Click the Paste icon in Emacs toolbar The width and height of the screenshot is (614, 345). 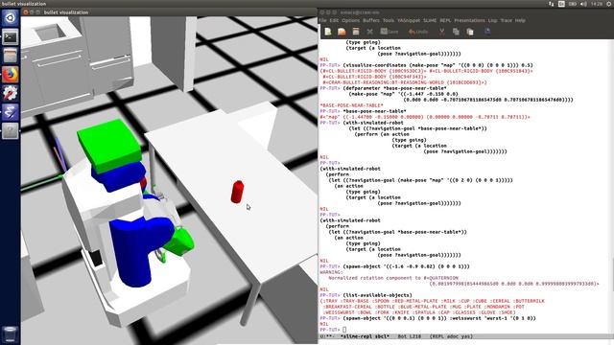(x=470, y=32)
